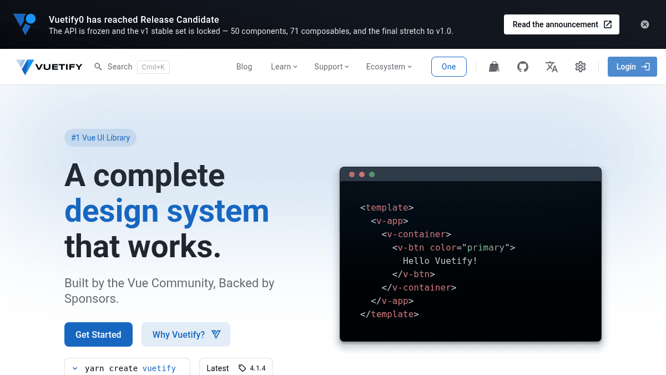The image size is (666, 375).
Task: Click the 'Vuetify0 has reached Release Candidate' headline
Action: tap(134, 19)
